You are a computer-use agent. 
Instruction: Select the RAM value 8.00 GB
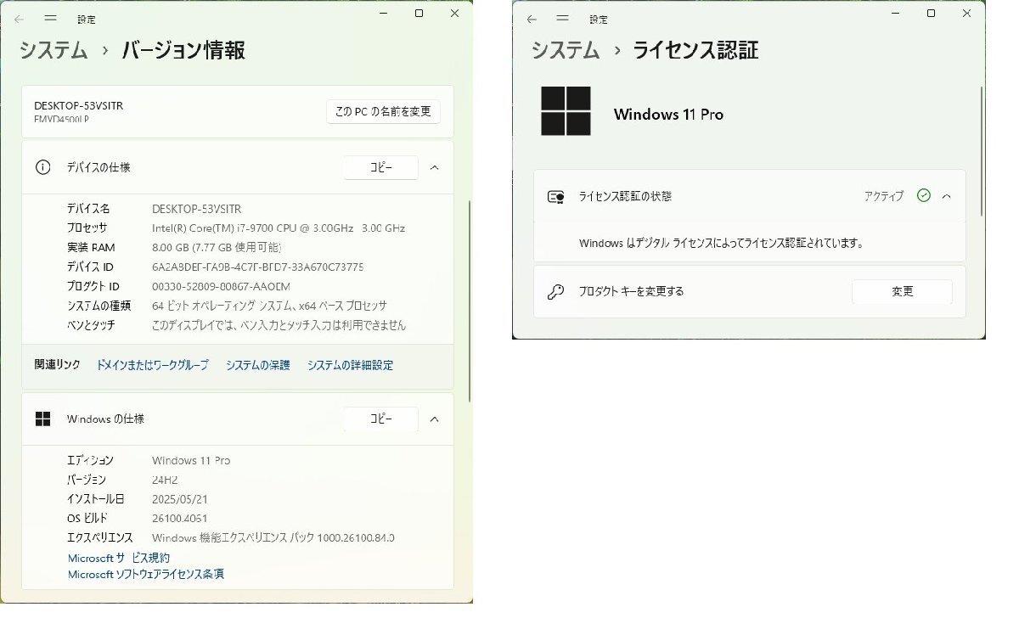point(217,247)
